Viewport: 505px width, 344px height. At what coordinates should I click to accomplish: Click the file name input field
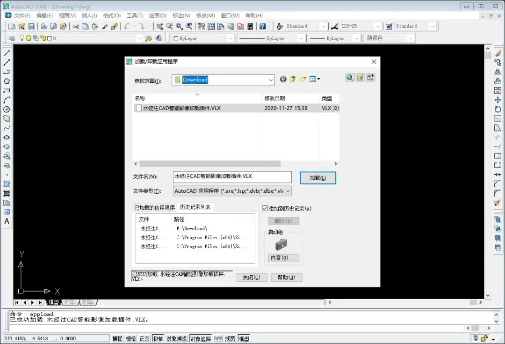(232, 176)
